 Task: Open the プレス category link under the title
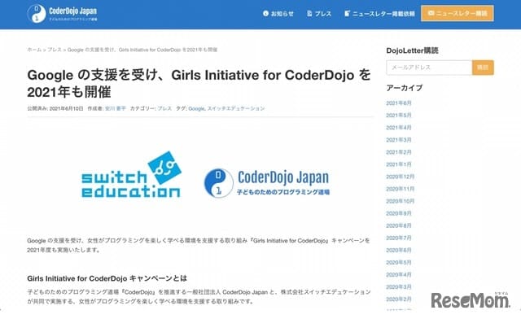pyautogui.click(x=164, y=108)
